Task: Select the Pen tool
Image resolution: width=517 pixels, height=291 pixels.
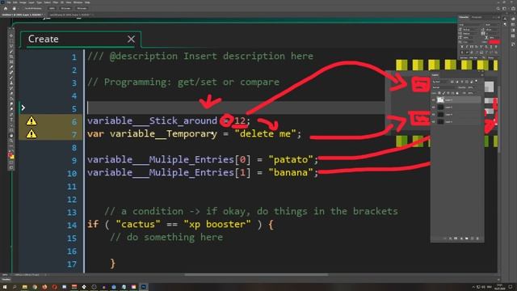Action: pos(11,114)
